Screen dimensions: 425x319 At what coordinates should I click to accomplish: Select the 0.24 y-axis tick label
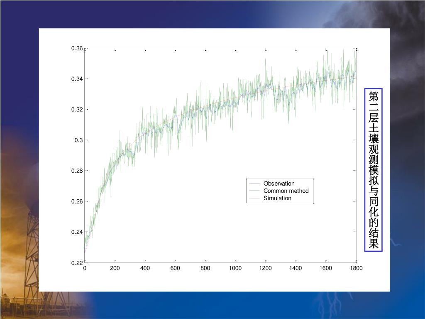point(77,232)
